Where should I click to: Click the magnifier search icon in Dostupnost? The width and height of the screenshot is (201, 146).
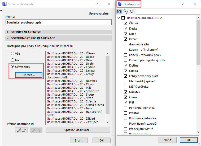click(x=132, y=12)
